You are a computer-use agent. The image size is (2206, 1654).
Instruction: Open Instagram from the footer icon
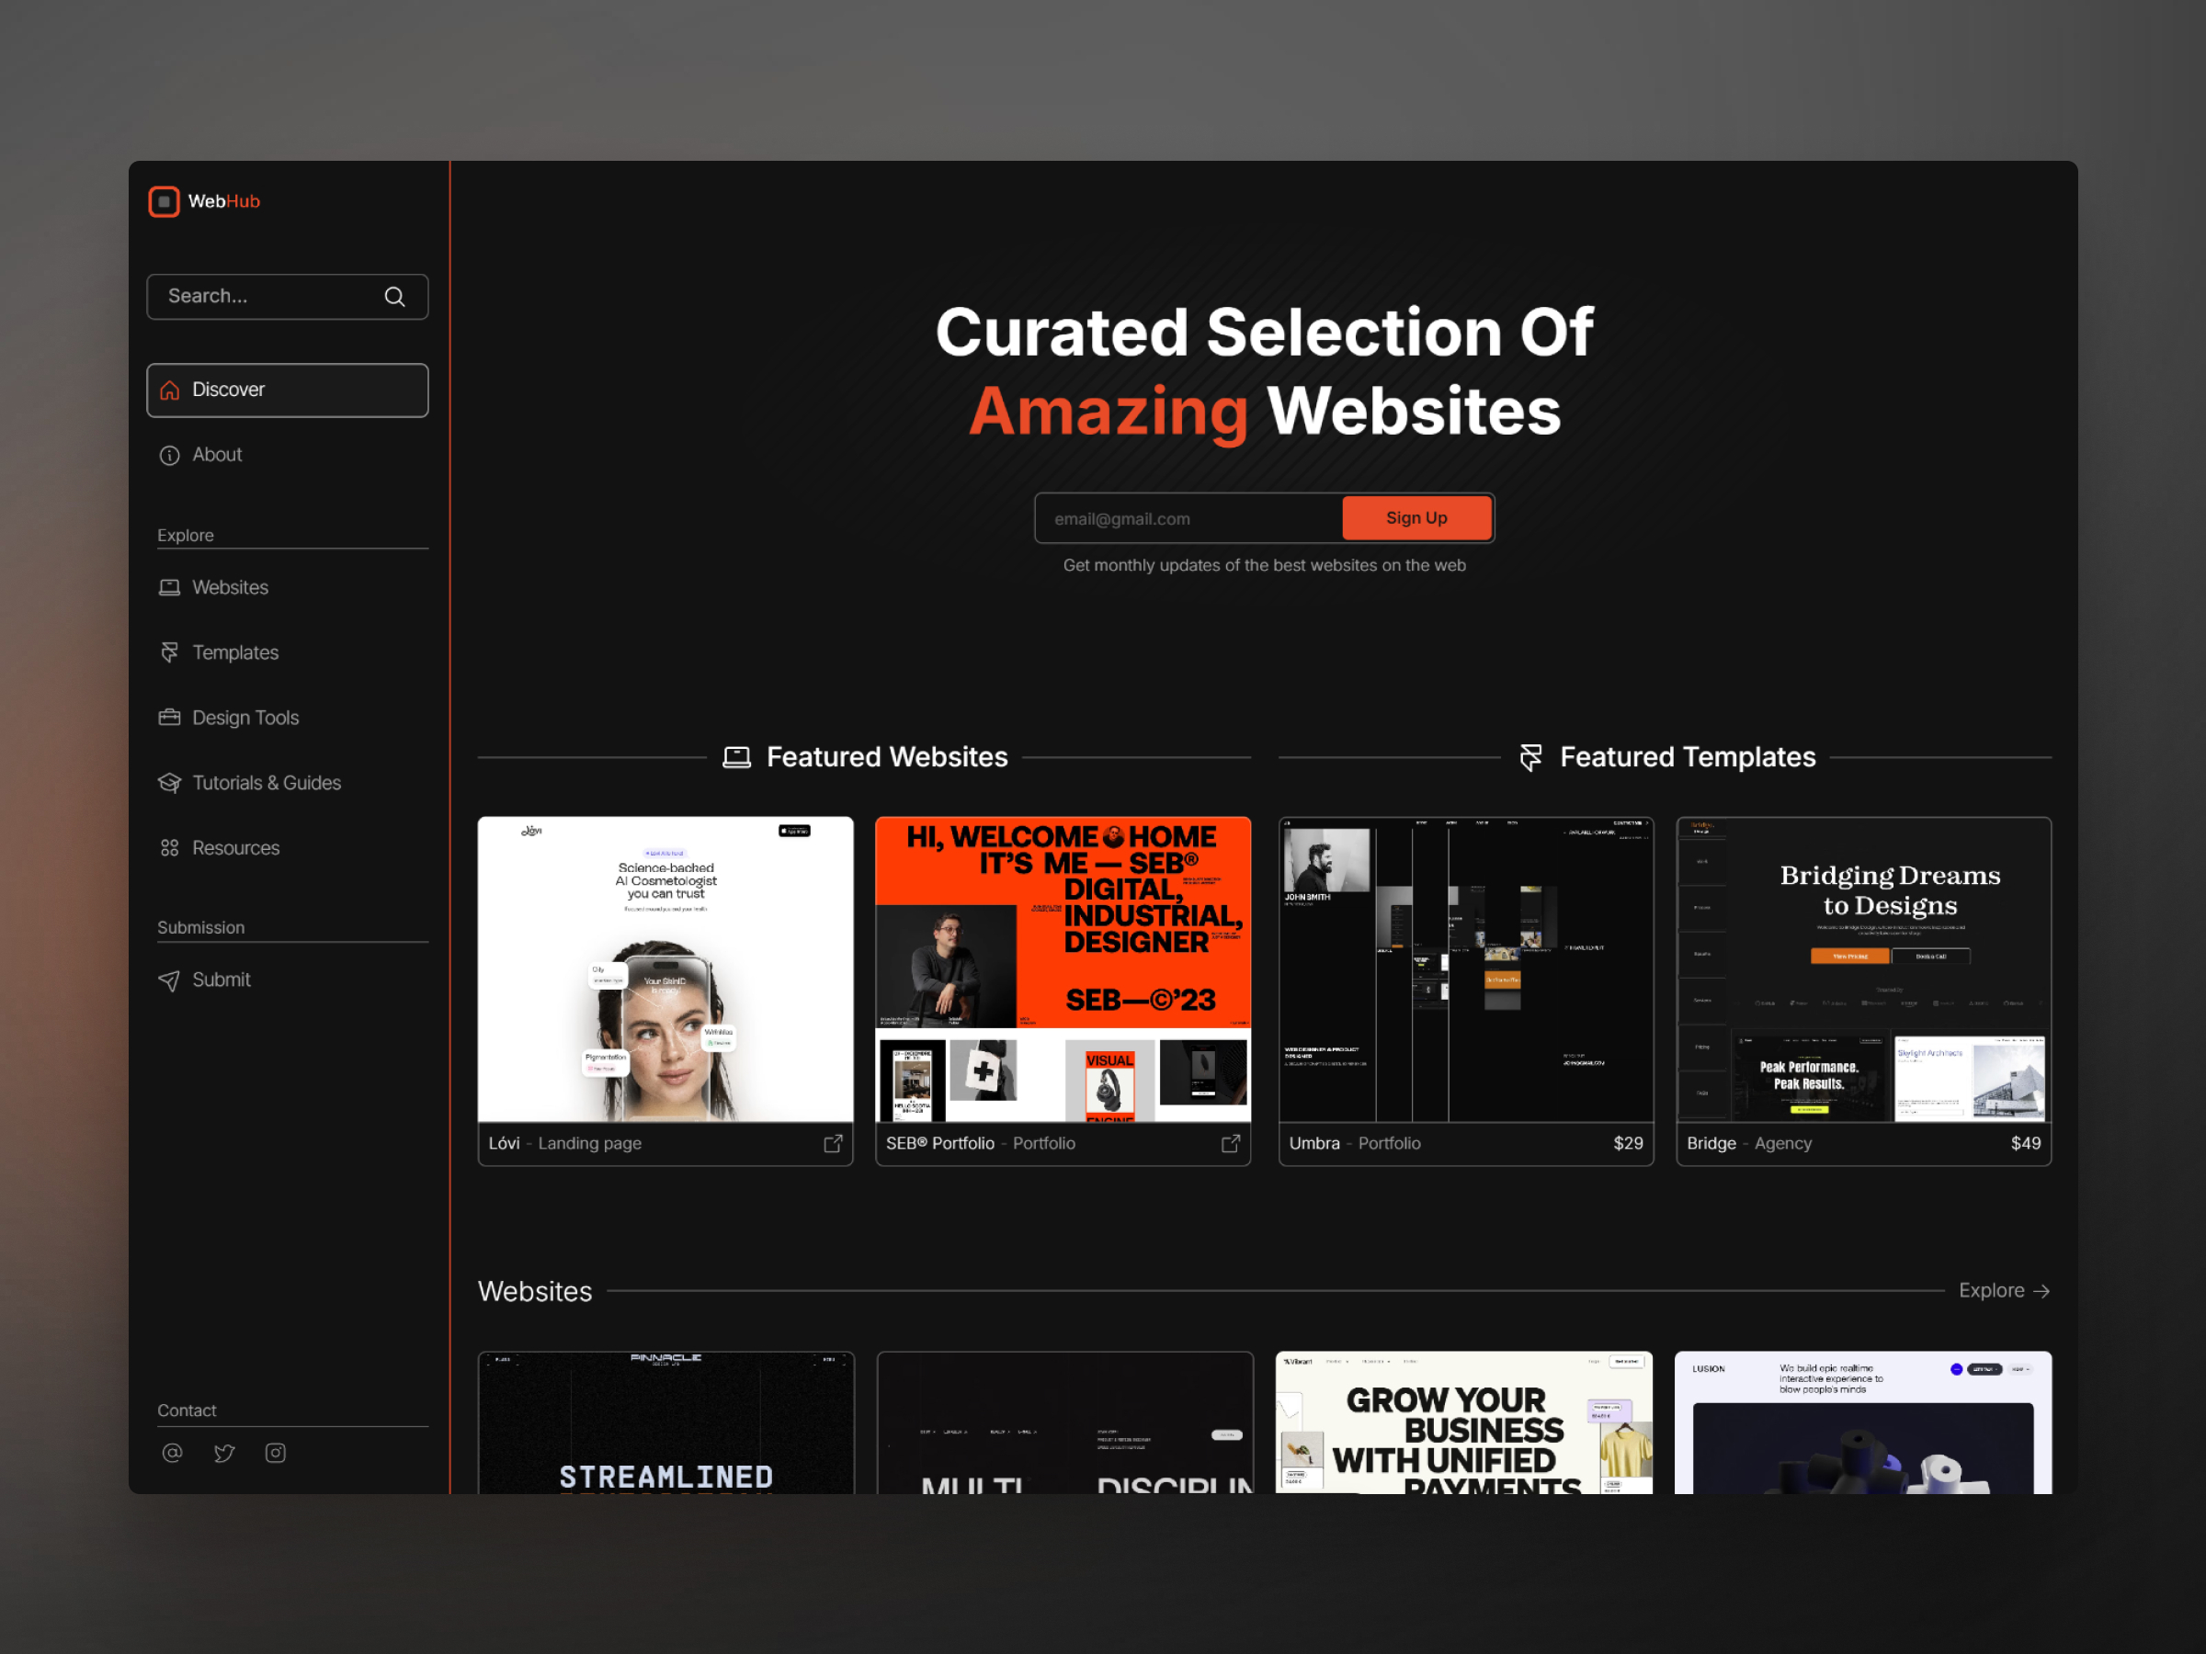[x=275, y=1453]
